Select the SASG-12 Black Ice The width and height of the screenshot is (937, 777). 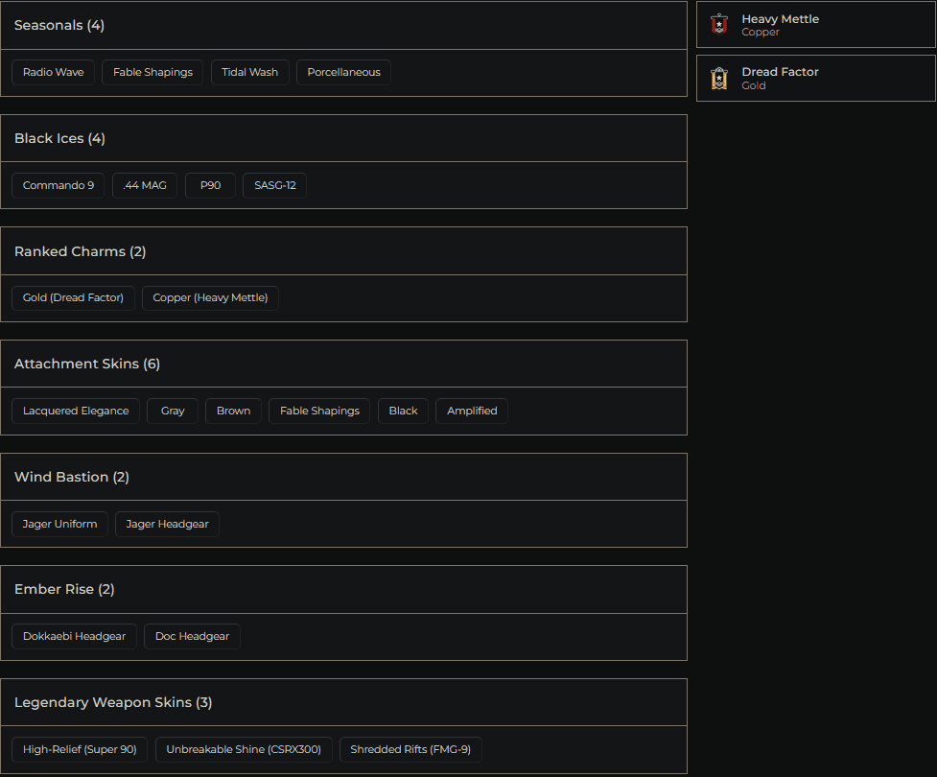274,185
